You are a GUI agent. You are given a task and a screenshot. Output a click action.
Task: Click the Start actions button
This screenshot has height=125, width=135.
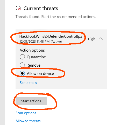pyautogui.click(x=31, y=101)
